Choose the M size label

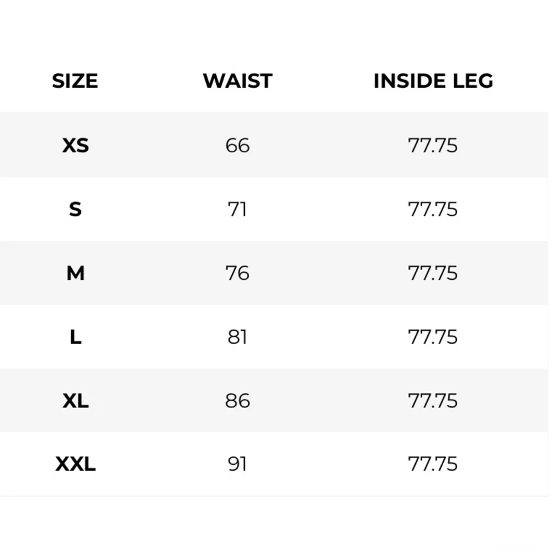pos(75,273)
